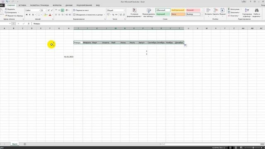Image resolution: width=265 pixels, height=149 pixels.
Task: Apply red font color A
Action: coord(50,15)
